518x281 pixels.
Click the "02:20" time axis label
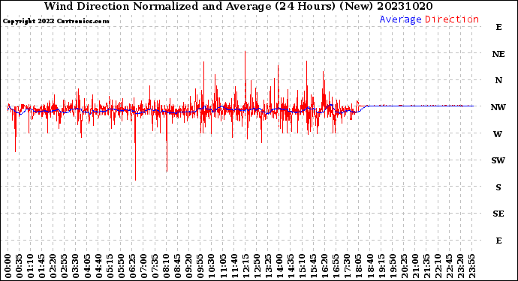(x=53, y=266)
